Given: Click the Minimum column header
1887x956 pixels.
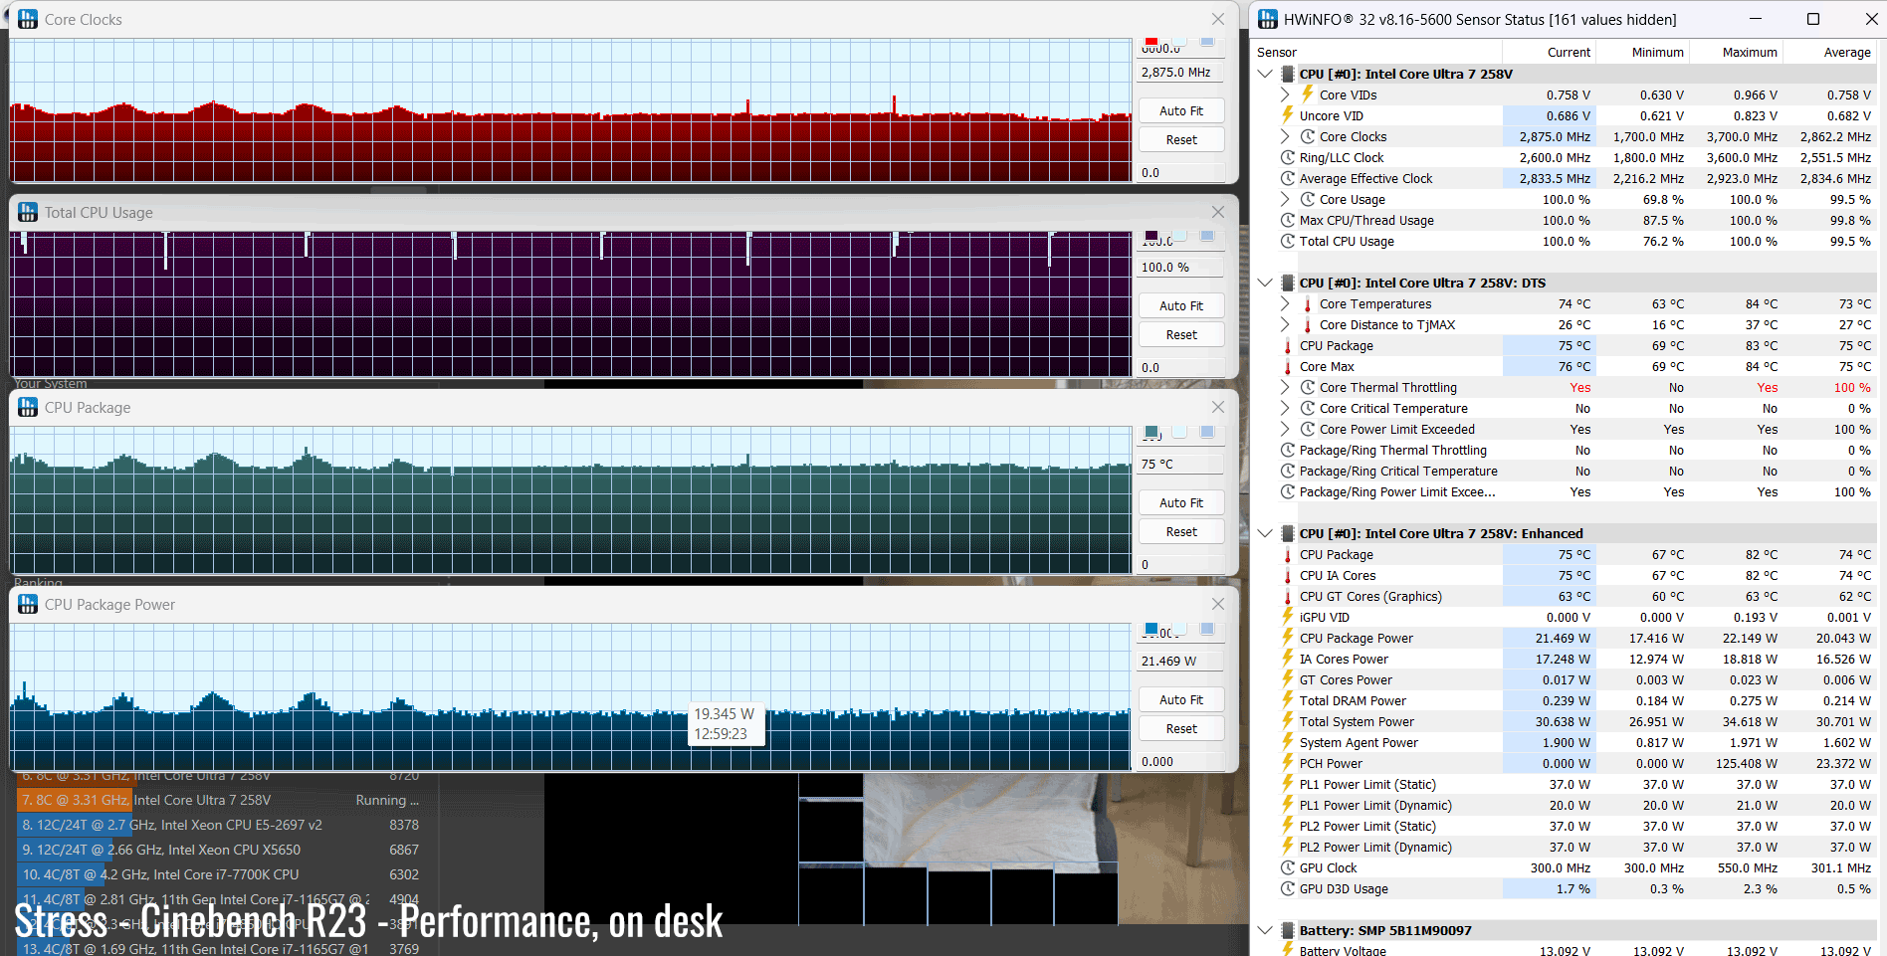Looking at the screenshot, I should coord(1643,52).
